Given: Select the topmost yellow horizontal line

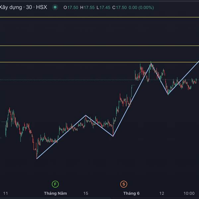Looking at the screenshot, I should (x=99, y=17).
